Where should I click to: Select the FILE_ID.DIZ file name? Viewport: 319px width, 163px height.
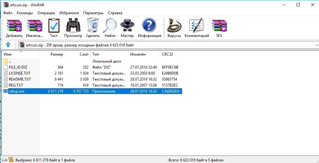(x=18, y=67)
